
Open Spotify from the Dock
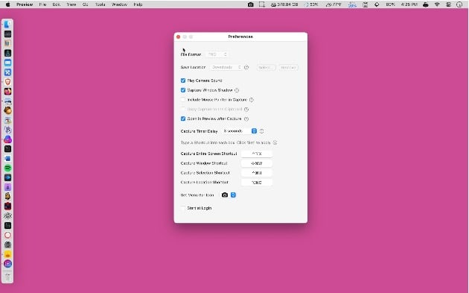7,168
